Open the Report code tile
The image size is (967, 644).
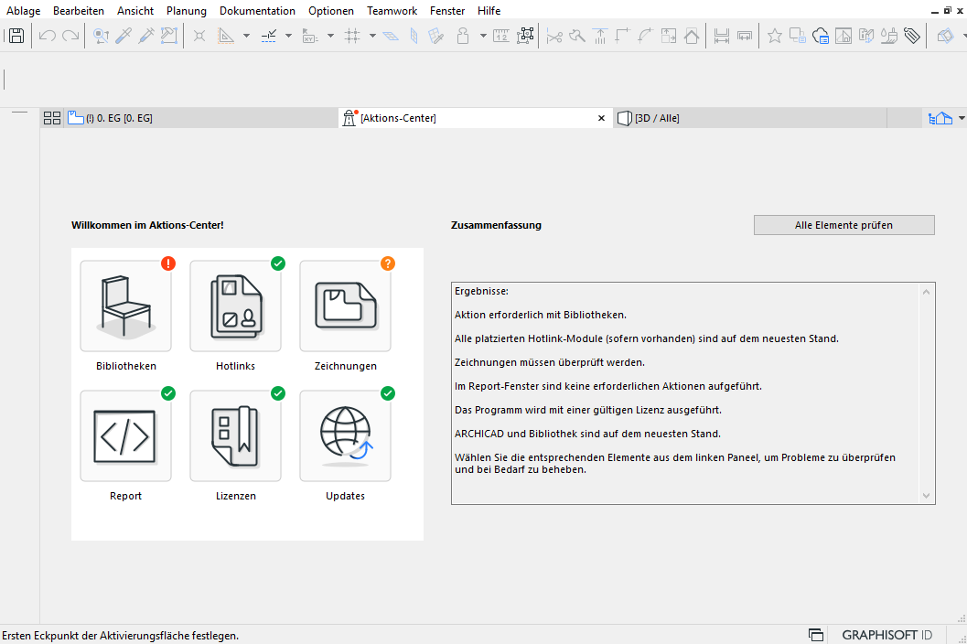coord(126,436)
